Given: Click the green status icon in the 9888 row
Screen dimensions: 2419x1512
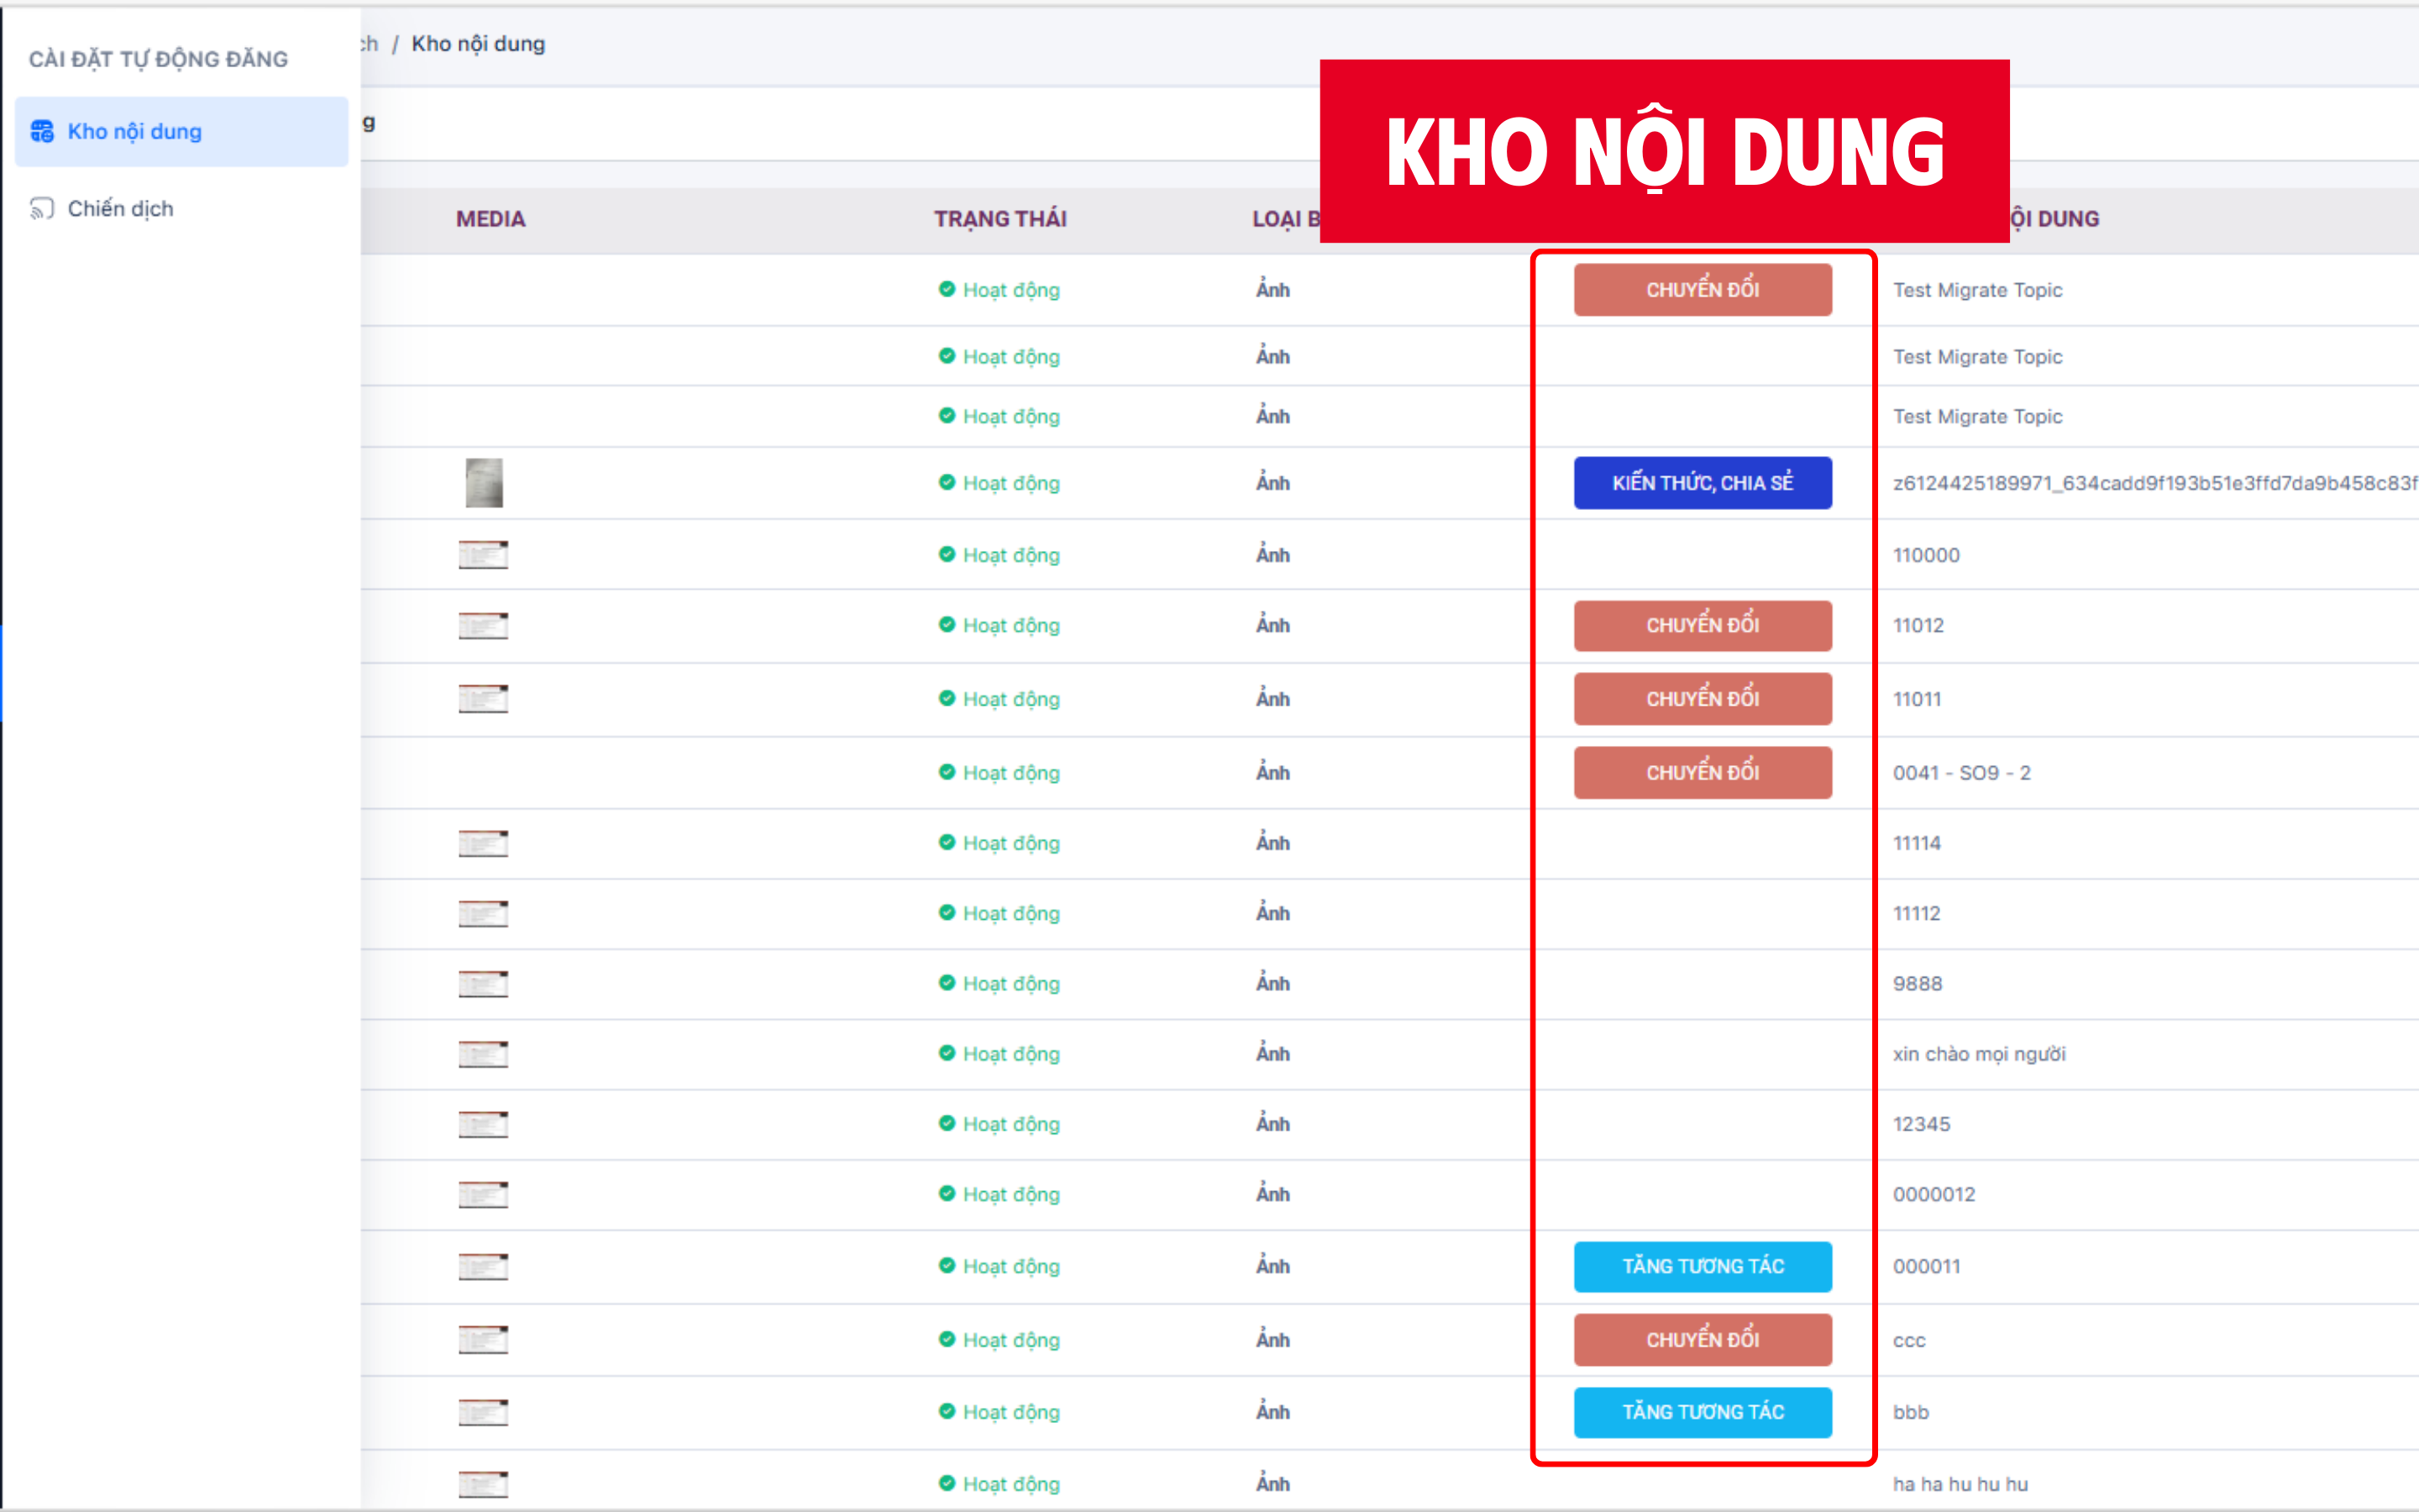Looking at the screenshot, I should [x=947, y=983].
